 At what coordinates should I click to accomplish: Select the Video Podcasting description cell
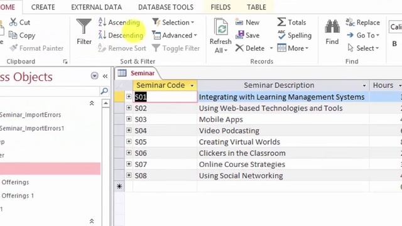click(x=283, y=131)
